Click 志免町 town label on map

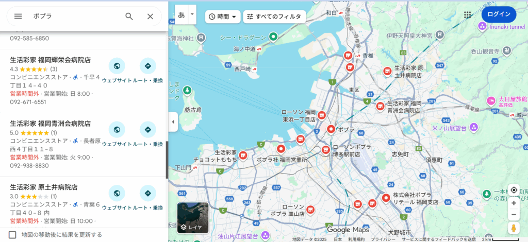tap(400, 154)
